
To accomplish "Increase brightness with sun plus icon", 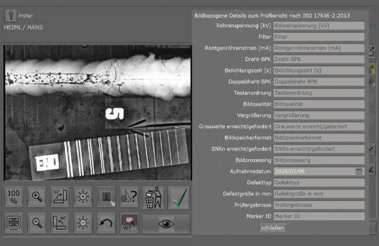I will pyautogui.click(x=83, y=197).
